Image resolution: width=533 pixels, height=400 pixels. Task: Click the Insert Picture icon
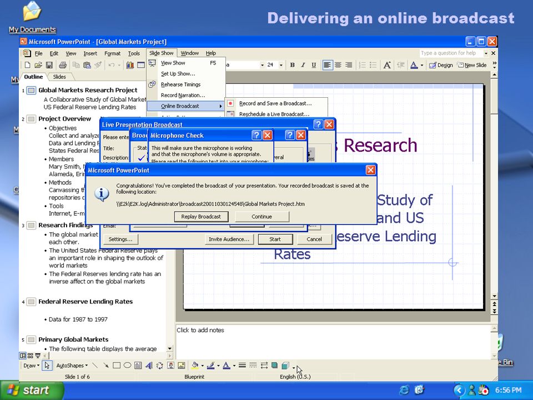[x=182, y=366]
